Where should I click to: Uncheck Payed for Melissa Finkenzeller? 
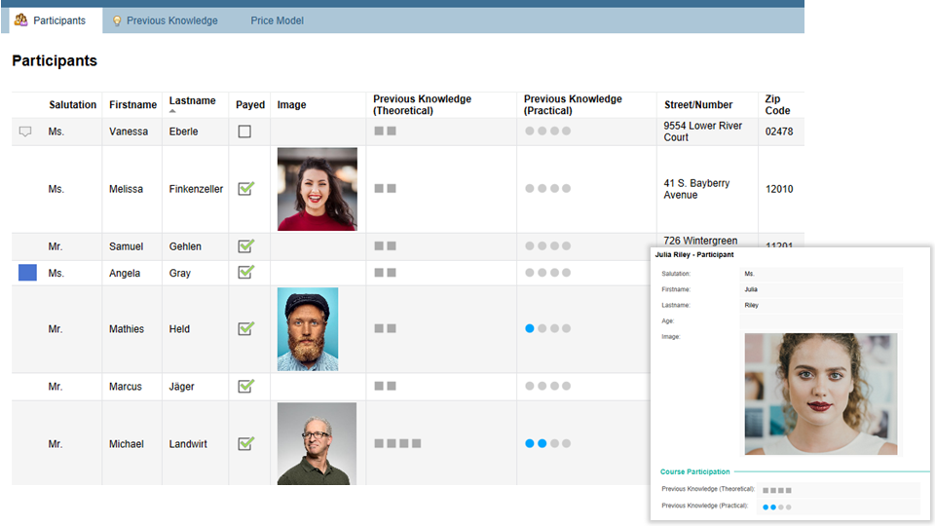tap(245, 189)
